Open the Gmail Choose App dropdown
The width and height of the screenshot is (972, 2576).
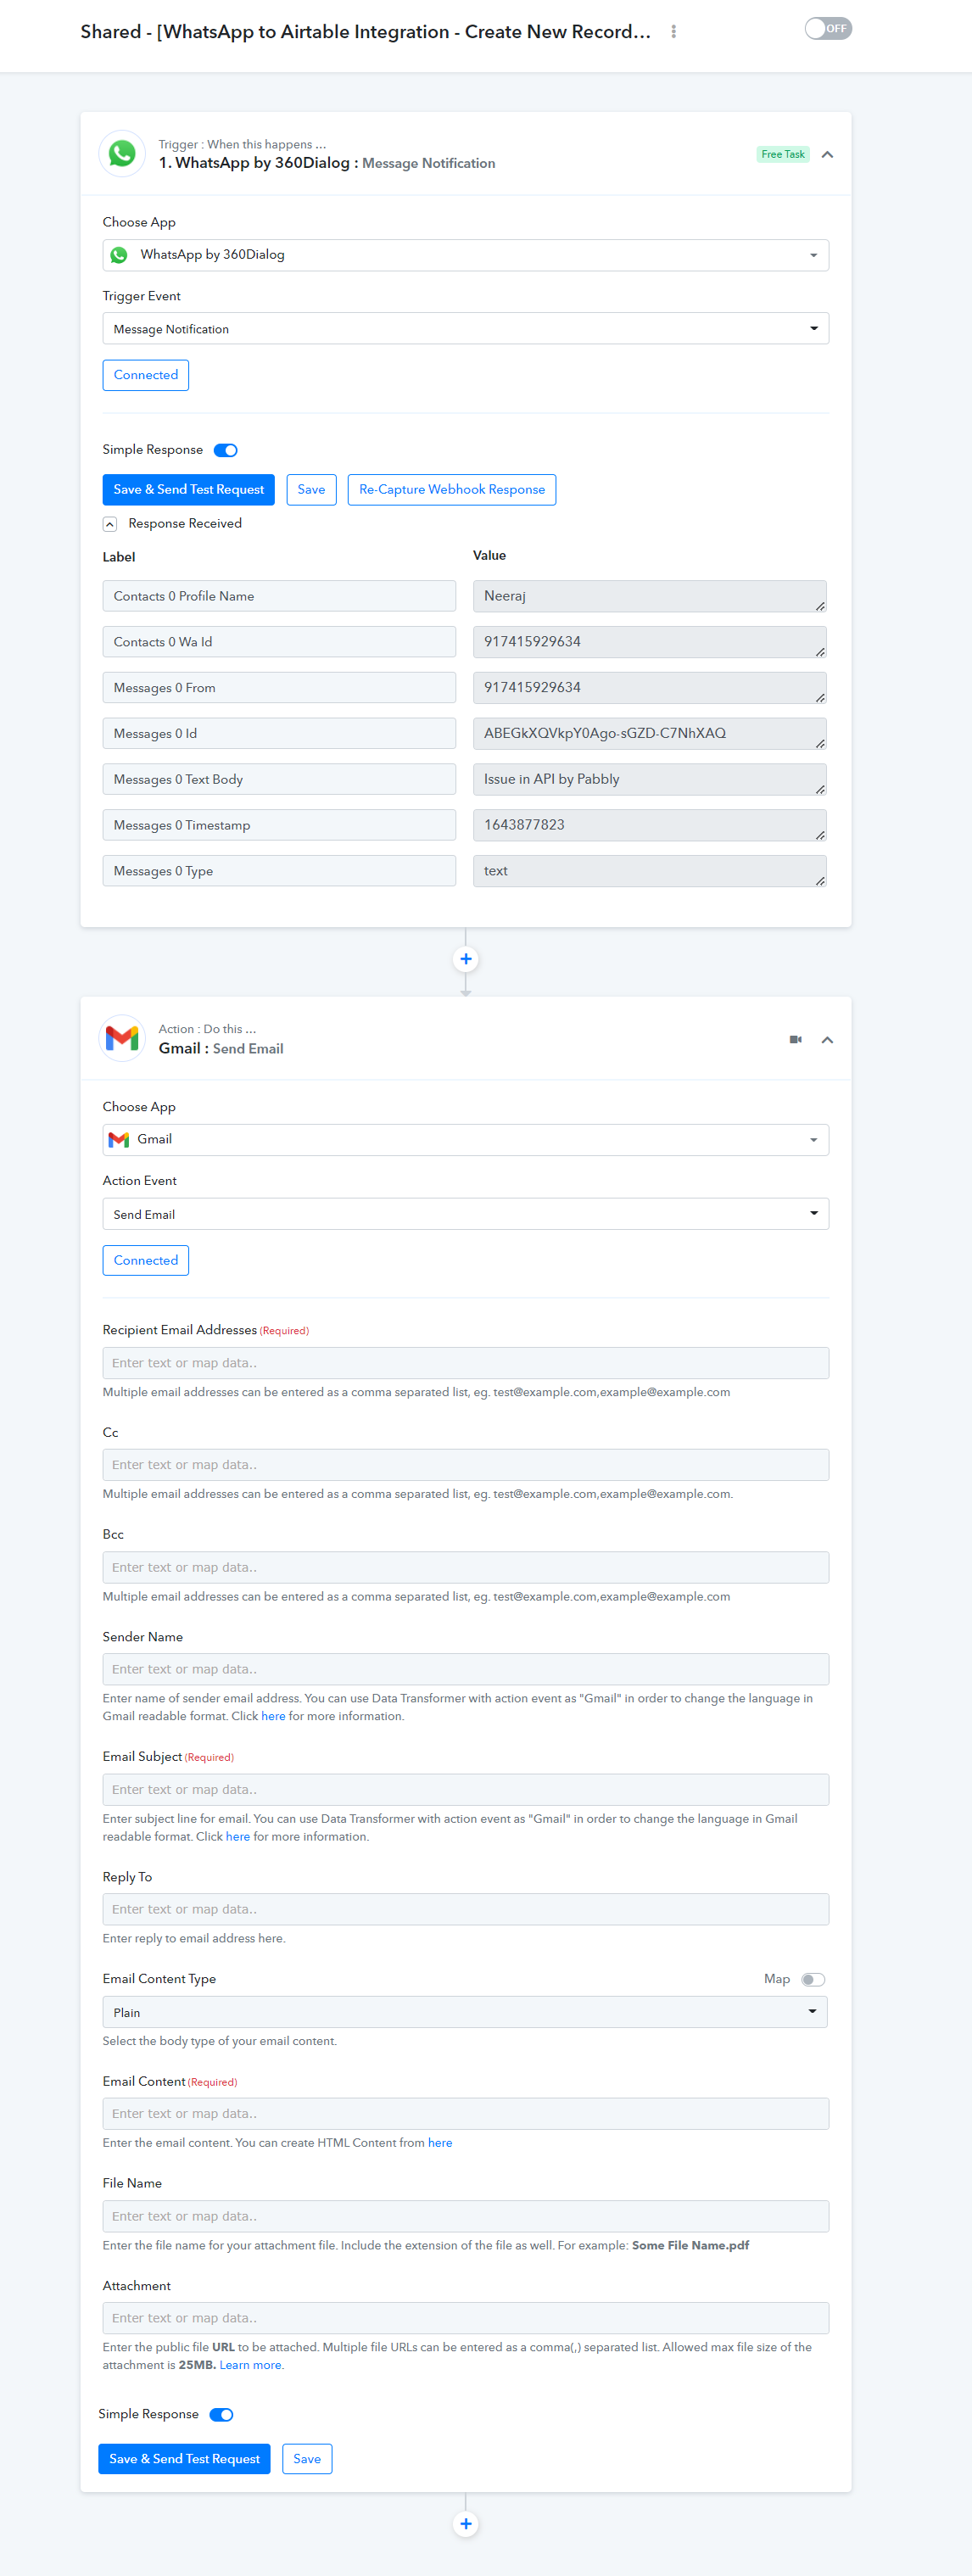[465, 1140]
